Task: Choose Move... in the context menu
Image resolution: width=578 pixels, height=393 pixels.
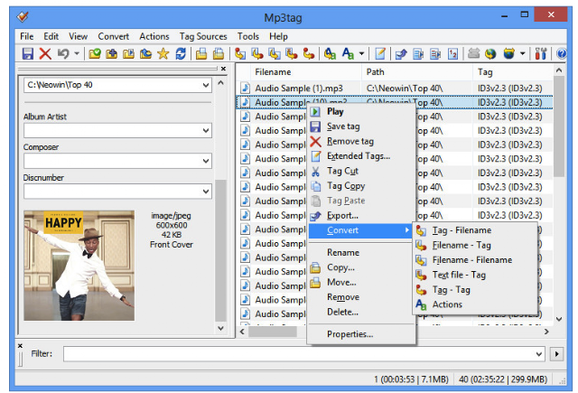Action: (x=361, y=283)
